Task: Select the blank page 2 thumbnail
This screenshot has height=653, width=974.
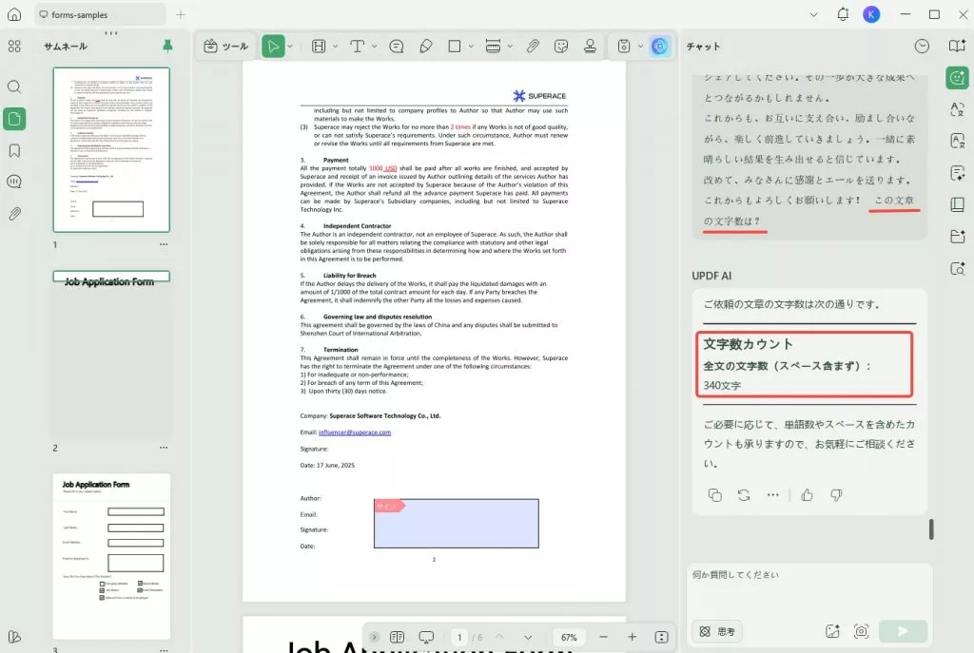Action: (111, 354)
